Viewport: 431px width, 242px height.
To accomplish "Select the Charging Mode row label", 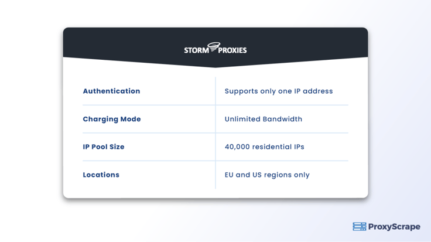I will tap(112, 119).
